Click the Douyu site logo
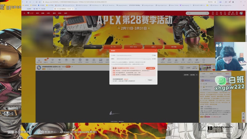 [30, 13]
